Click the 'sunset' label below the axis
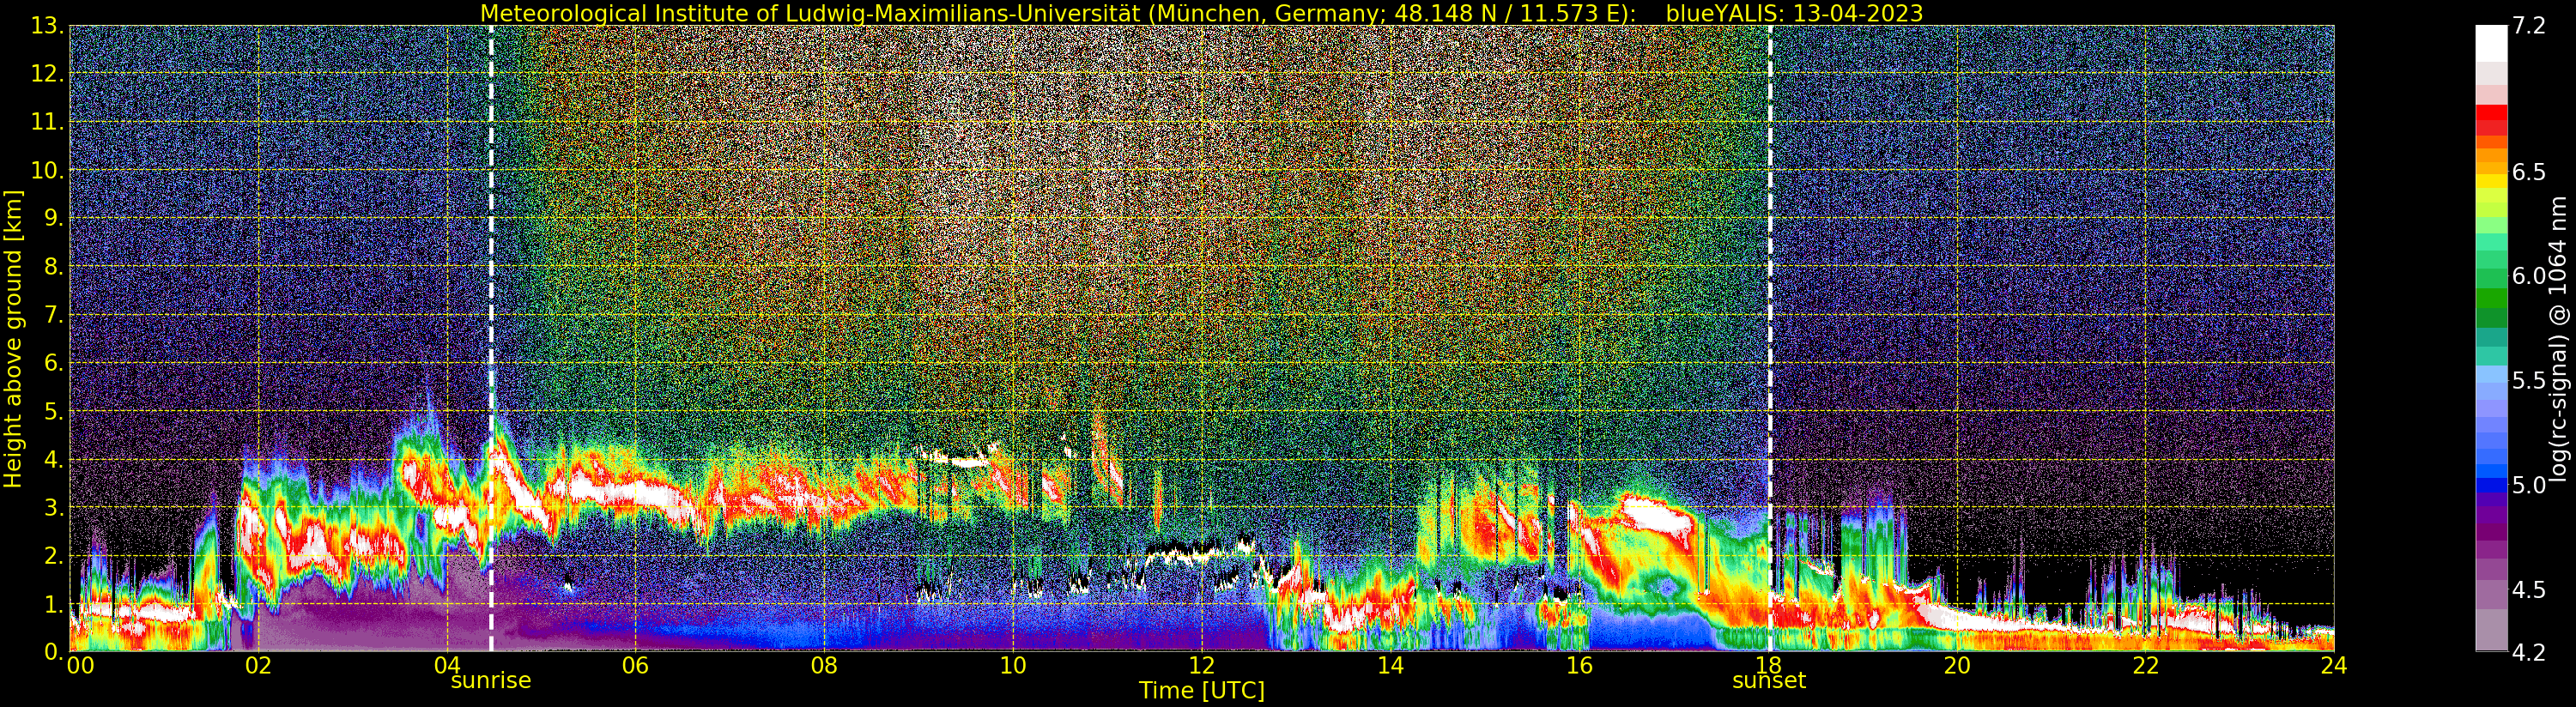The image size is (2576, 707). click(x=1769, y=681)
